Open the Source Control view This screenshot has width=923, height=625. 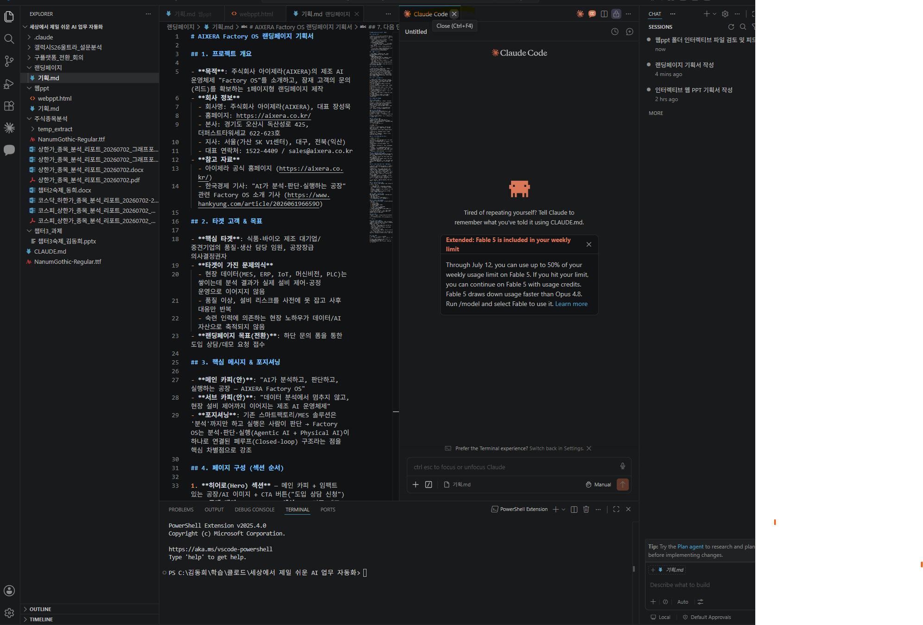click(x=9, y=61)
